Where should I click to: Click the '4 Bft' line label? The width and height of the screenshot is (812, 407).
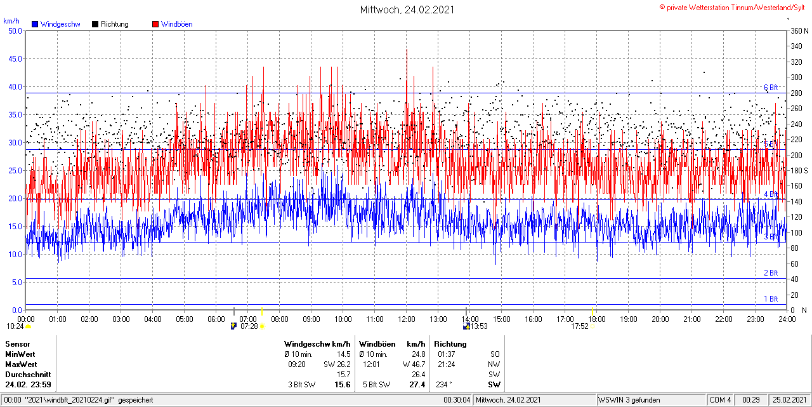[771, 194]
